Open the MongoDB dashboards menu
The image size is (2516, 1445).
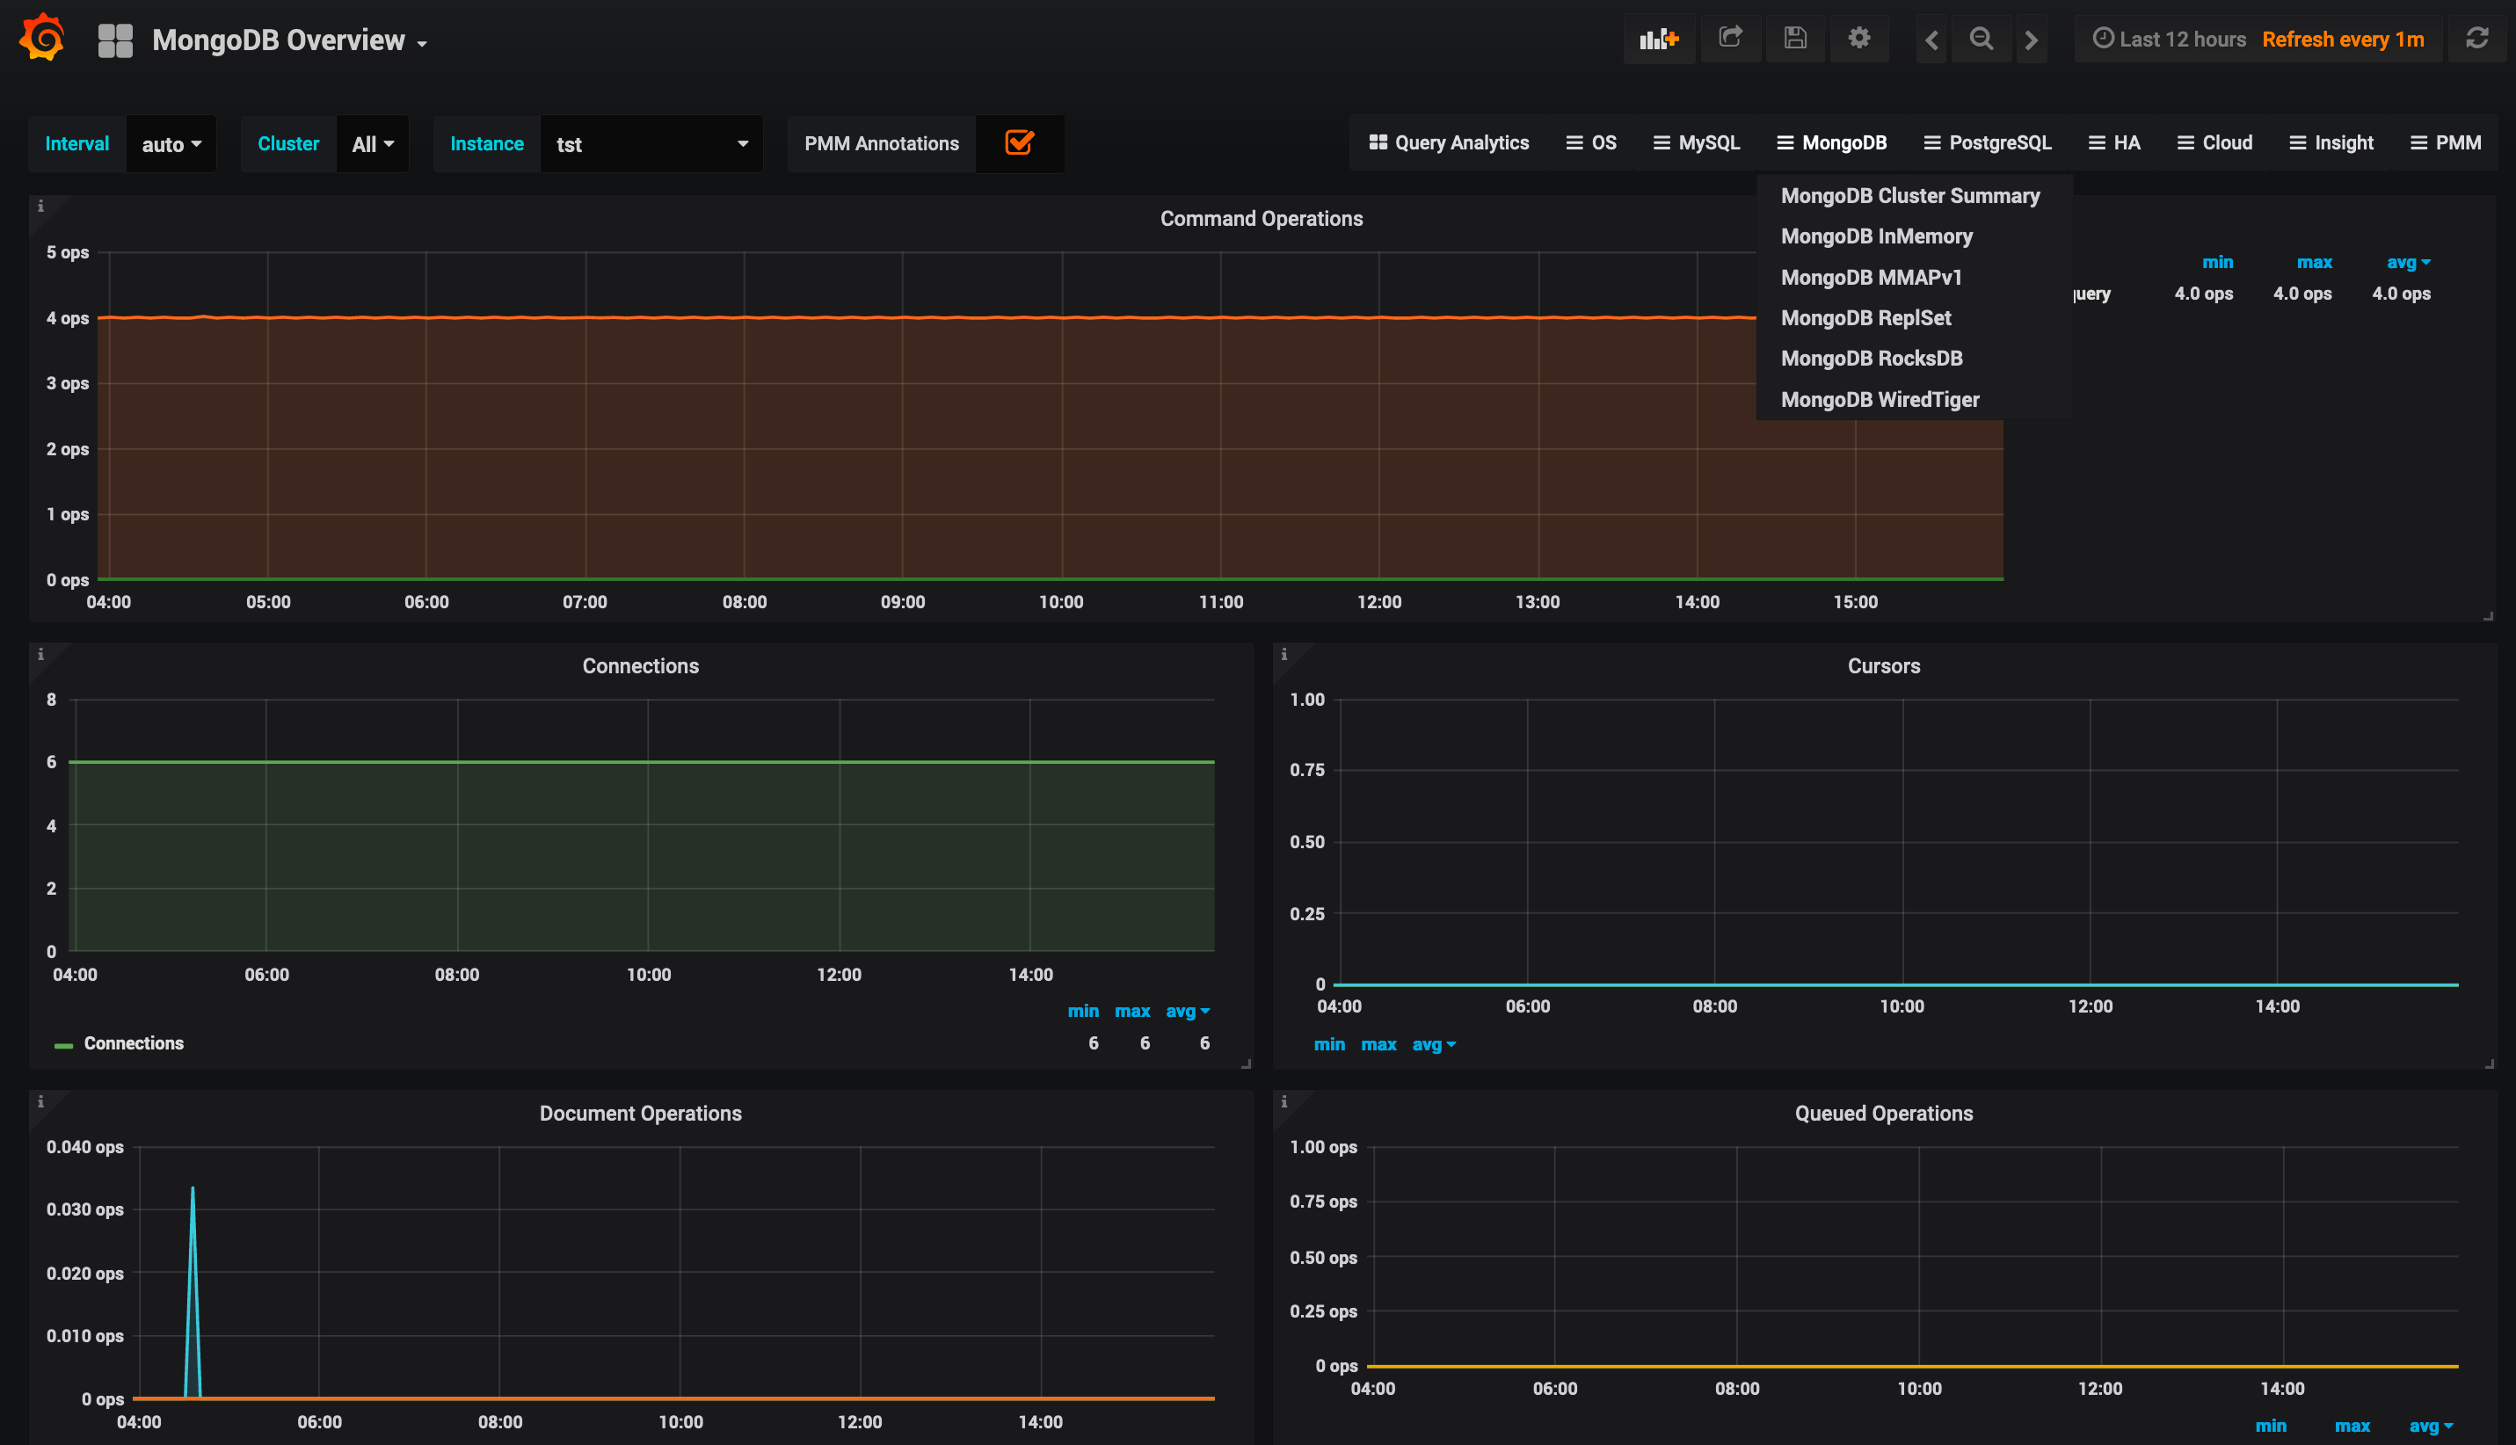point(1831,143)
